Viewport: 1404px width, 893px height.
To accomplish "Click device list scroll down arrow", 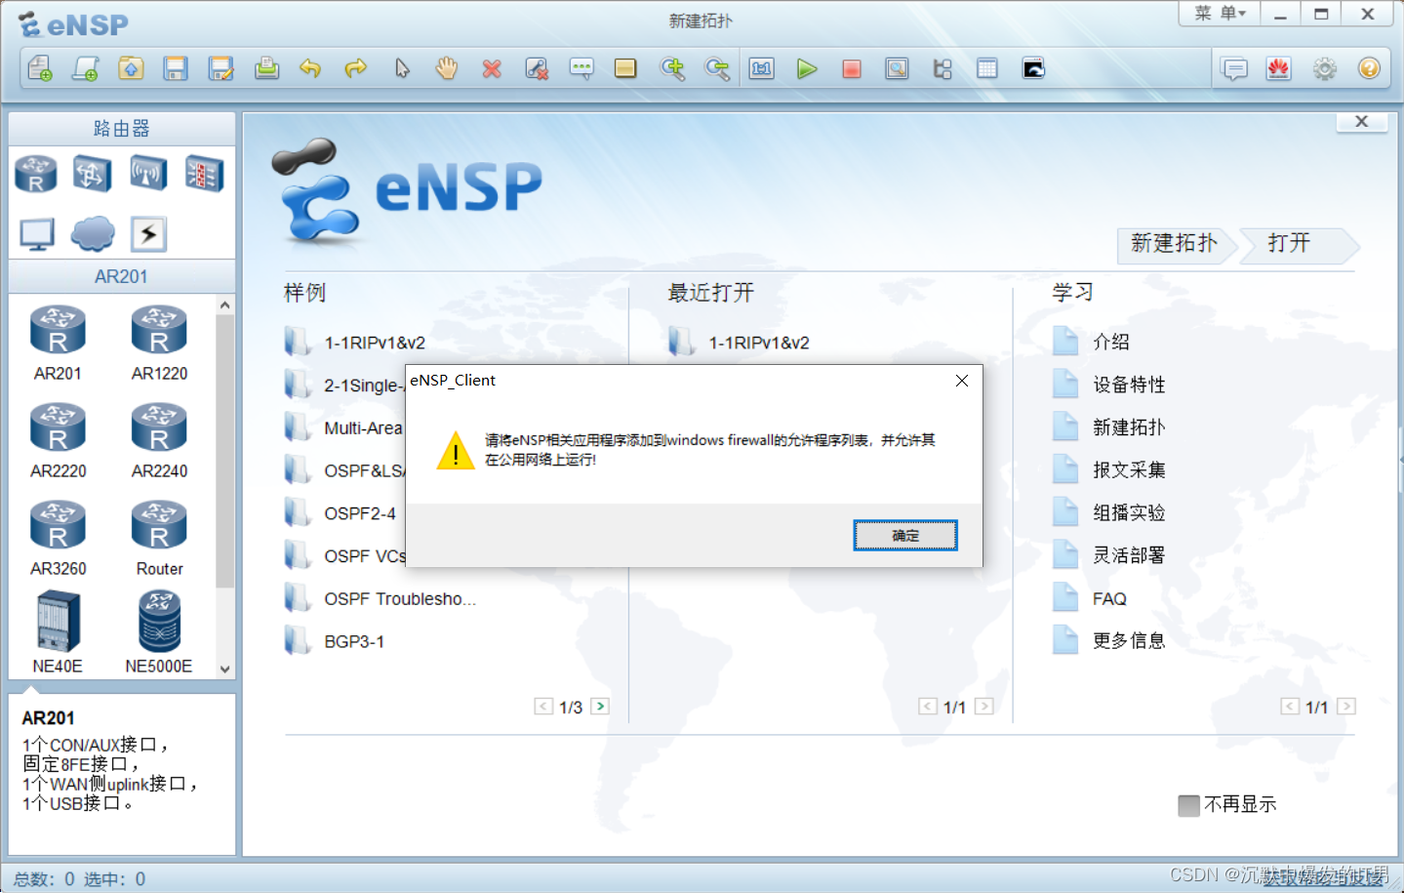I will pos(225,670).
